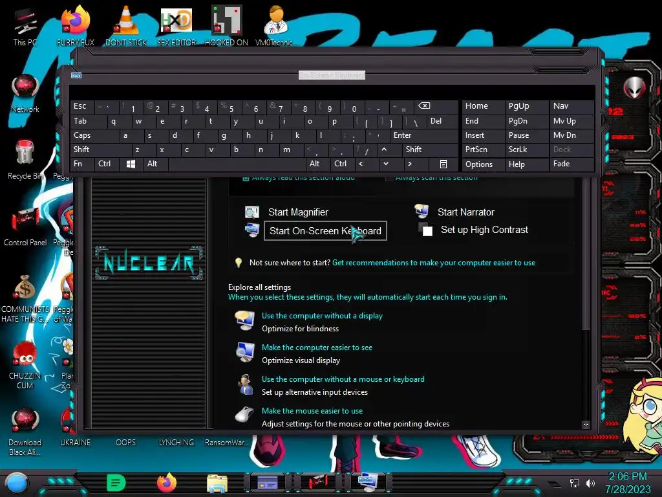Click the PrtScn key on On-Screen Keyboard

pyautogui.click(x=483, y=149)
